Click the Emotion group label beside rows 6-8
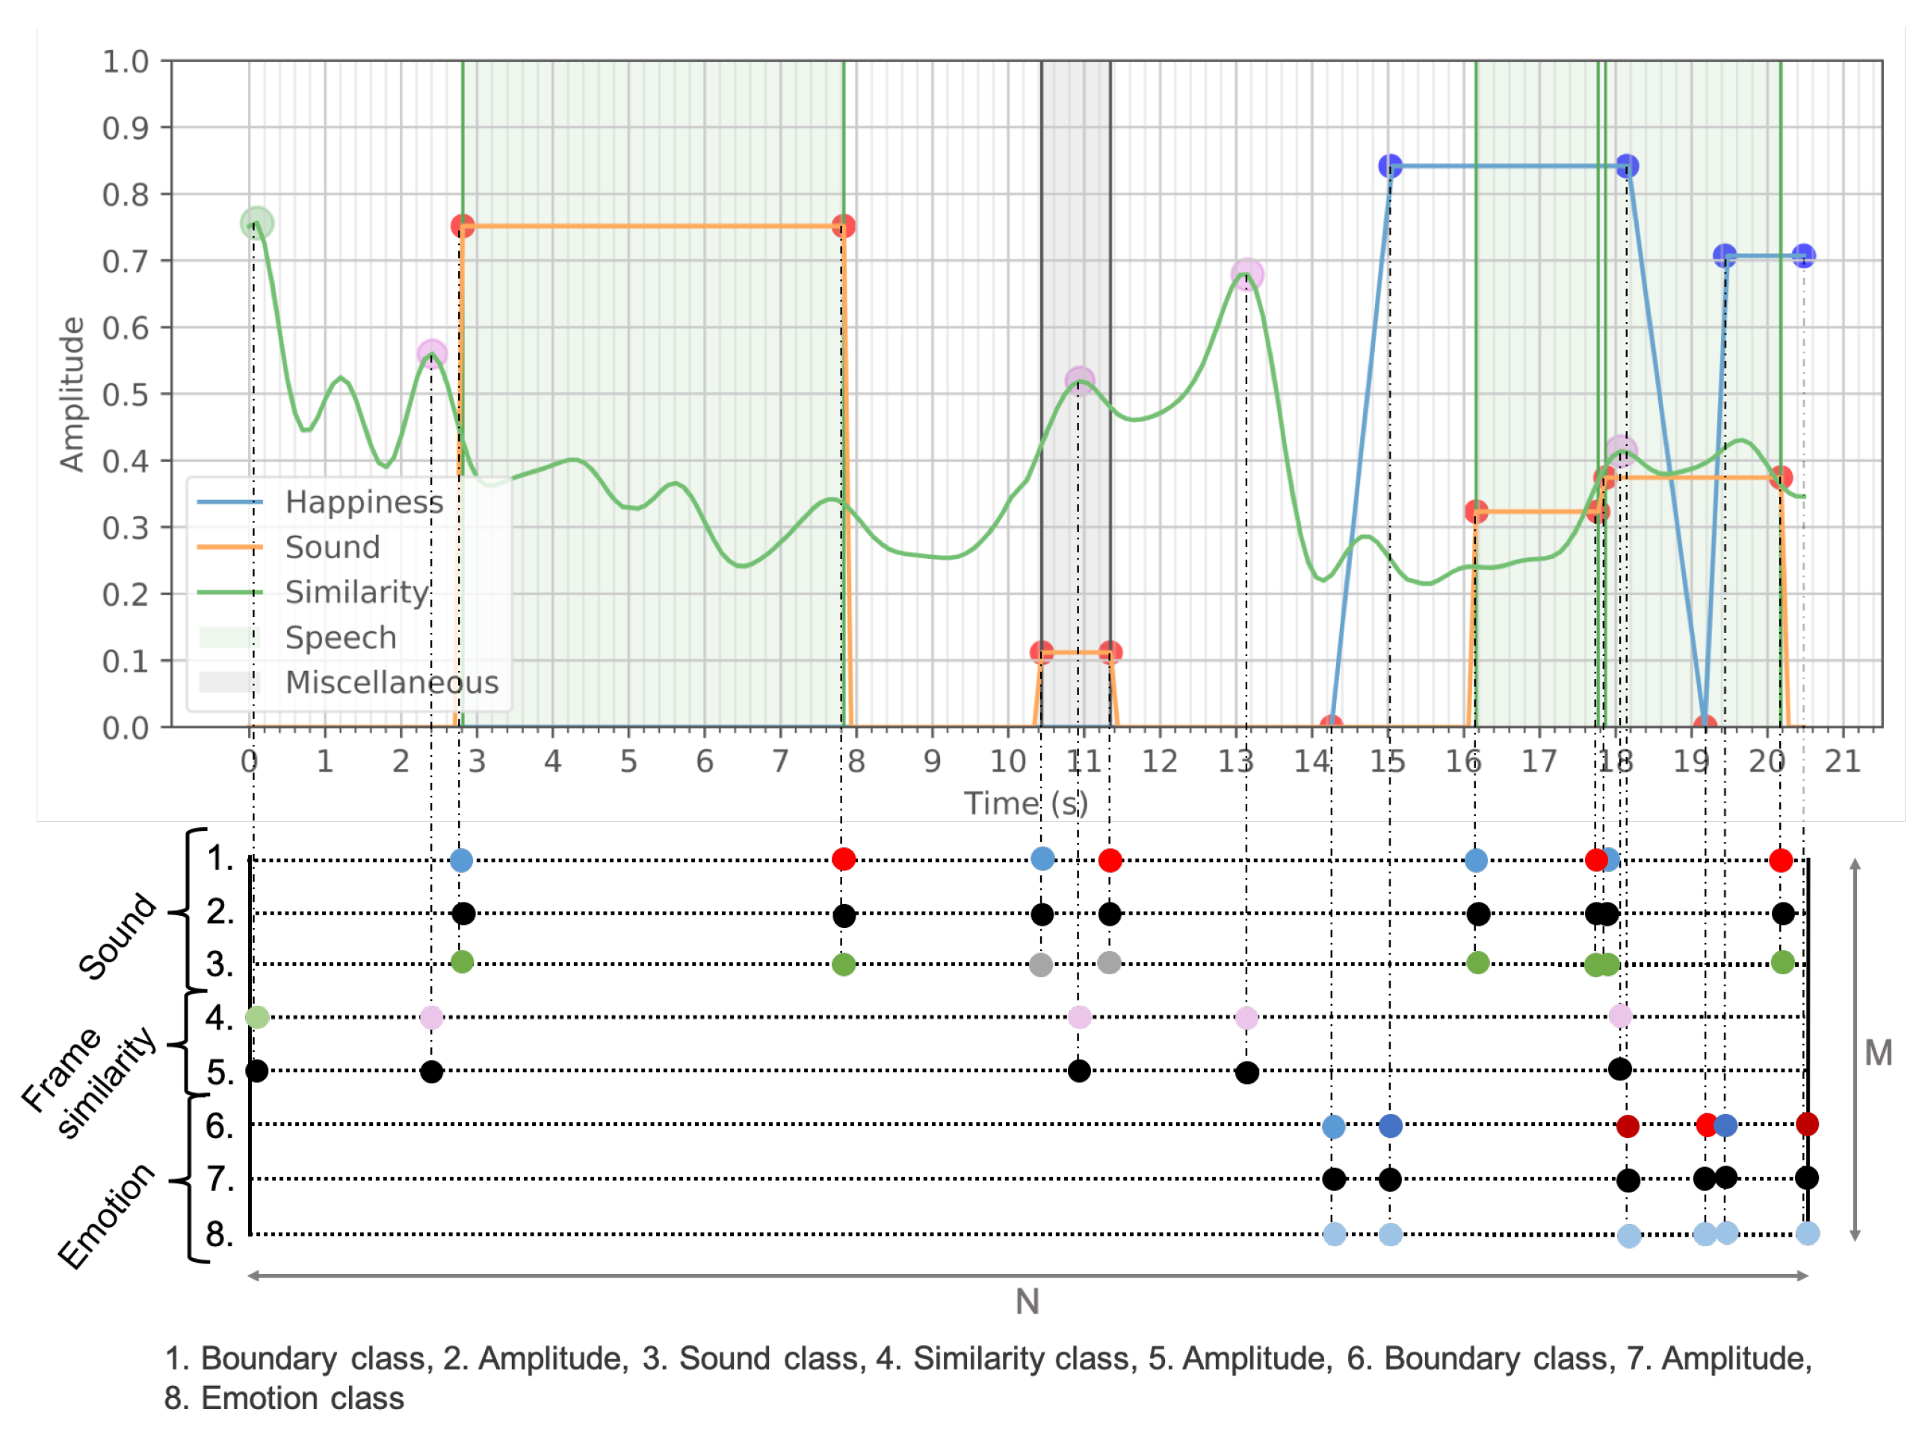This screenshot has height=1445, width=1922. pos(106,1216)
